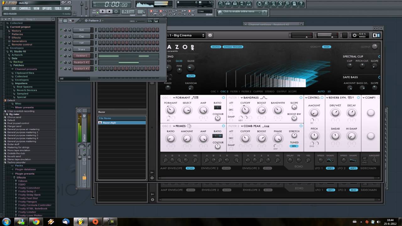Screen dimensions: 402x226
Task: Start playback with the transport Play button
Action: coord(103,11)
